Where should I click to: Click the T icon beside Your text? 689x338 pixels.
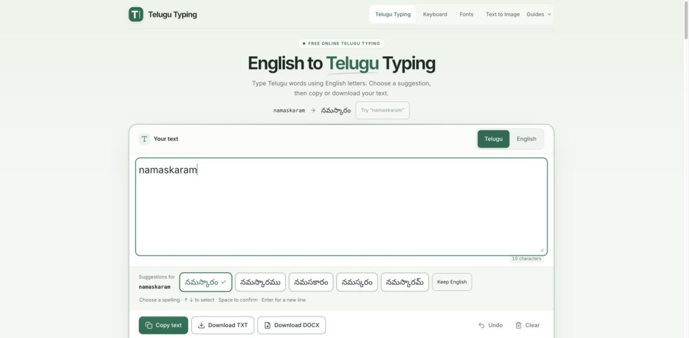tap(144, 139)
